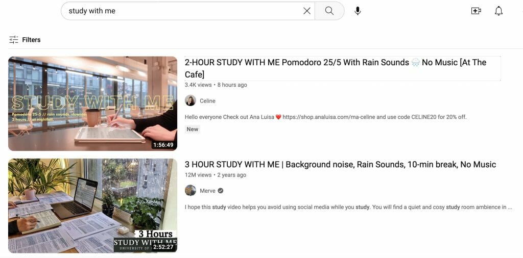
Task: Go to the Merve channel name
Action: (x=207, y=191)
